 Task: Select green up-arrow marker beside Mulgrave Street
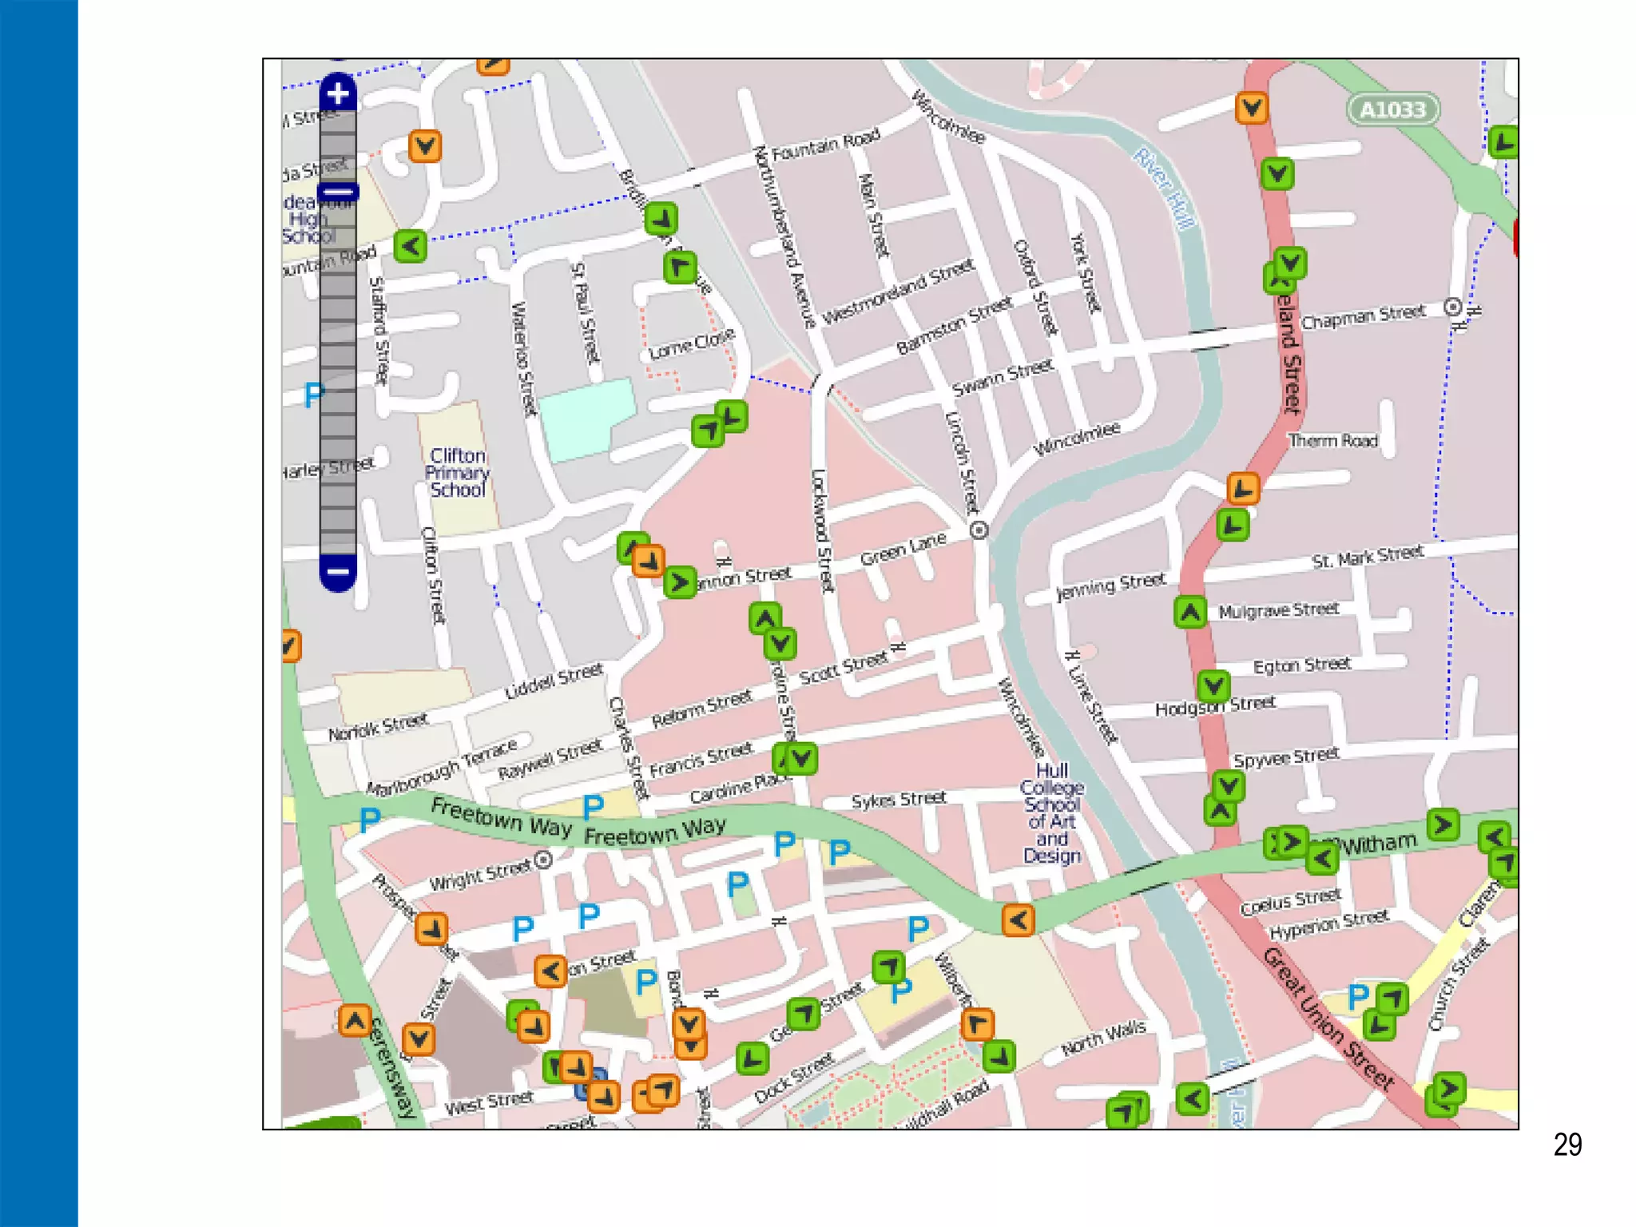1190,613
